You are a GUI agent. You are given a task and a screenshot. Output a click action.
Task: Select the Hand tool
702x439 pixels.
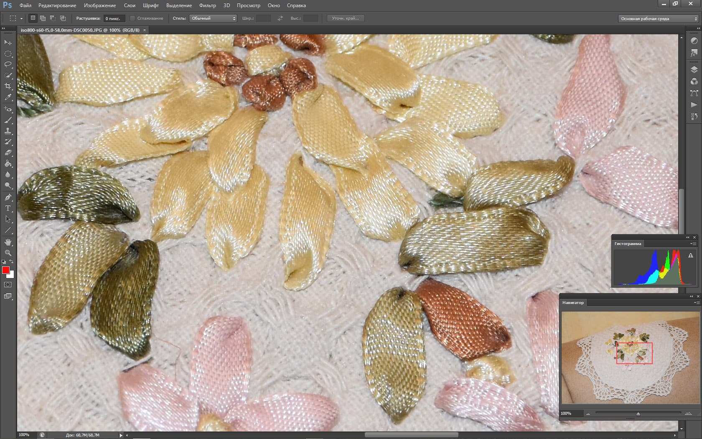pos(8,242)
